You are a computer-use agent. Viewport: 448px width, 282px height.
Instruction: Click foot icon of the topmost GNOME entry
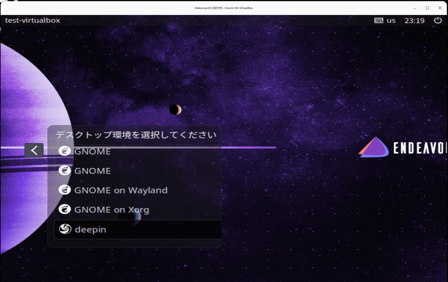coord(65,151)
